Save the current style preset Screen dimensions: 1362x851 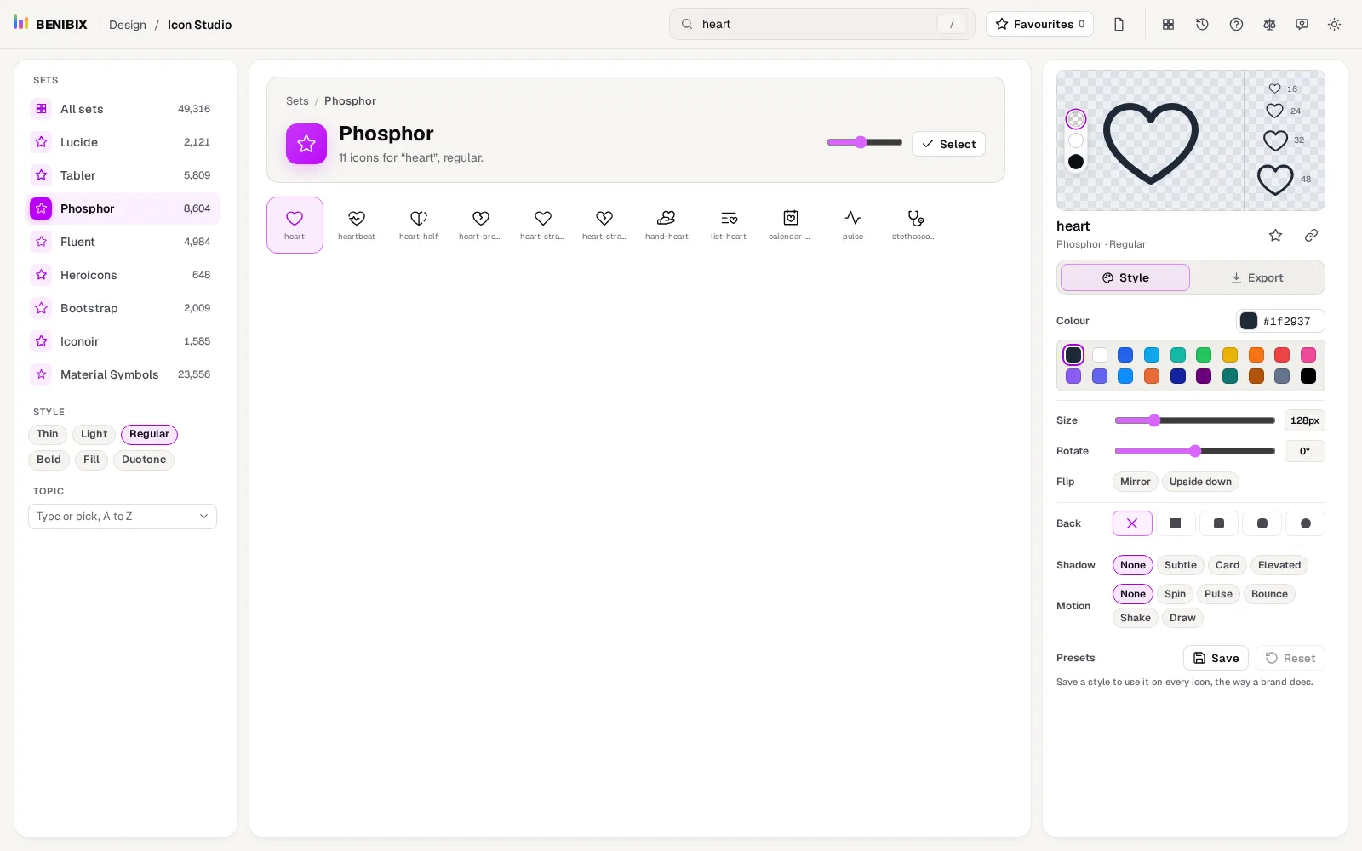tap(1216, 658)
